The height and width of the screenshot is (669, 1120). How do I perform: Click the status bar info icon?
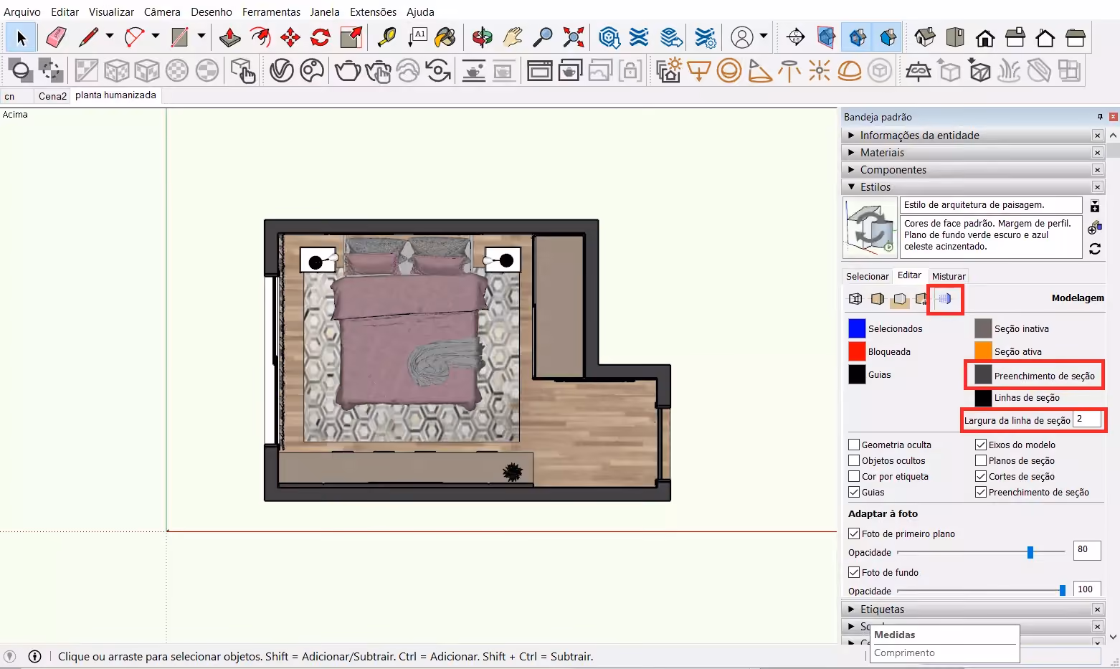point(34,656)
